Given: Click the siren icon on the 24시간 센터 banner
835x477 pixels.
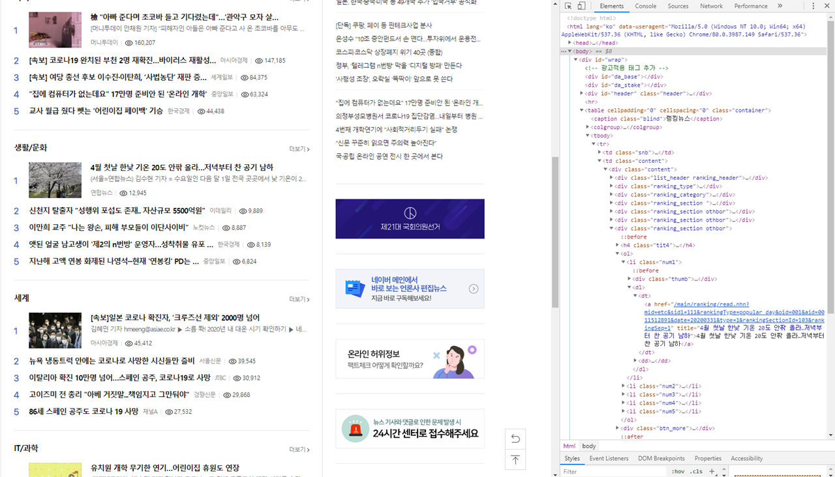Looking at the screenshot, I should (356, 429).
